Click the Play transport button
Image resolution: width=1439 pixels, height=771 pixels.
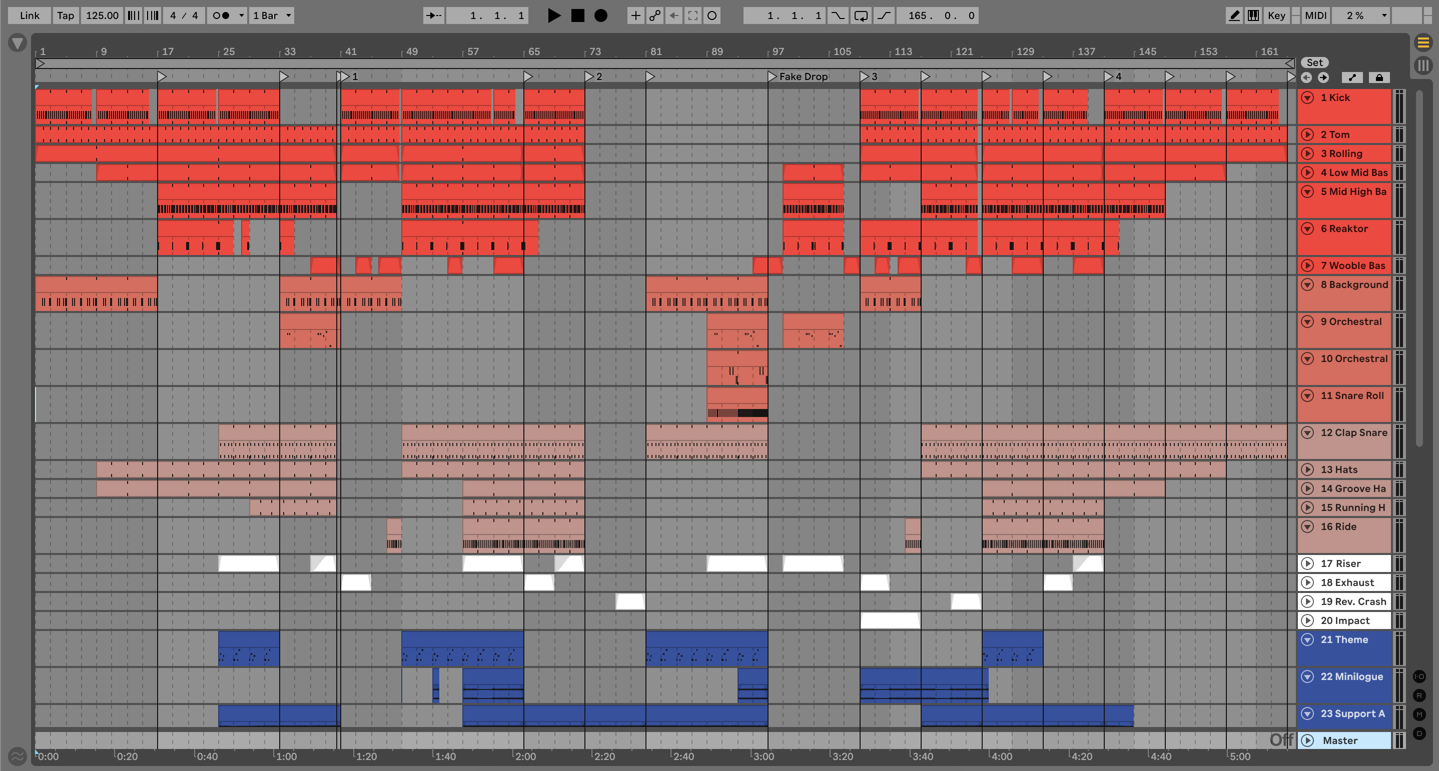[x=553, y=15]
